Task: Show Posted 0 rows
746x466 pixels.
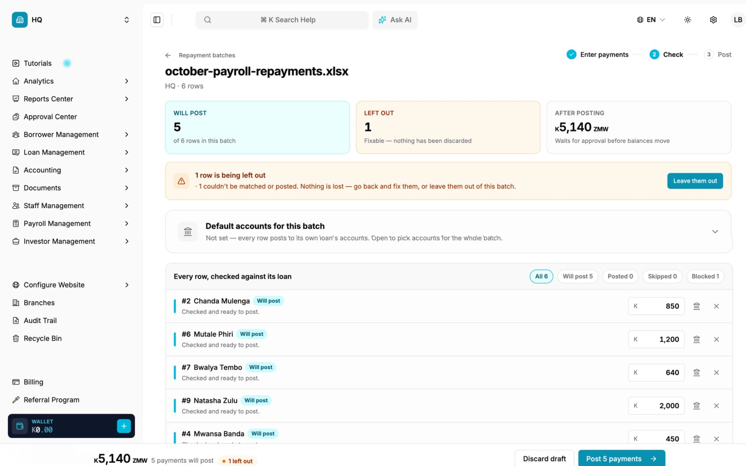Action: pyautogui.click(x=620, y=276)
